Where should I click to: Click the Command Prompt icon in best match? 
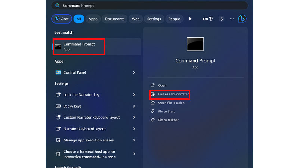pyautogui.click(x=58, y=46)
